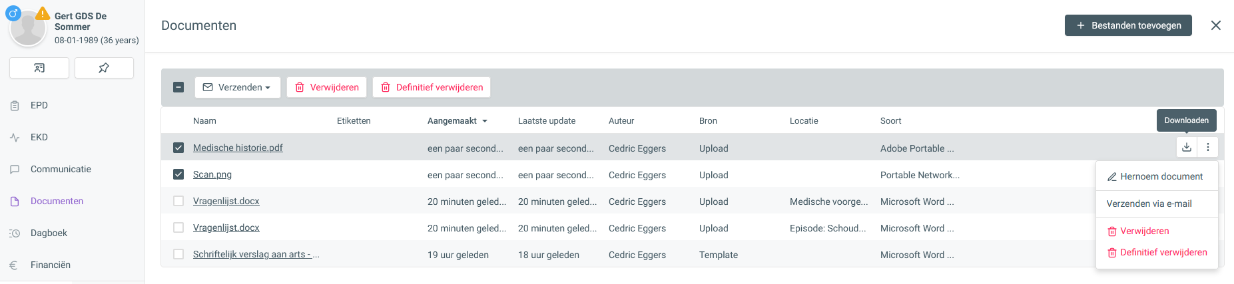
Task: Click Bestanden toevoegen button
Action: 1128,25
